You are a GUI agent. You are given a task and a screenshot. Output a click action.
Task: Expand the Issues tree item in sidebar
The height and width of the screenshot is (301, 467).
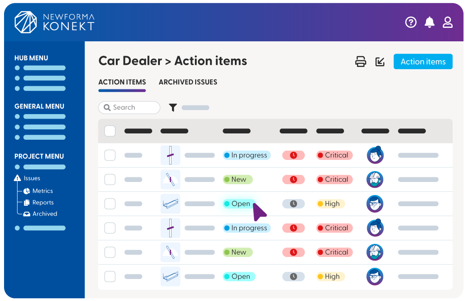(28, 178)
